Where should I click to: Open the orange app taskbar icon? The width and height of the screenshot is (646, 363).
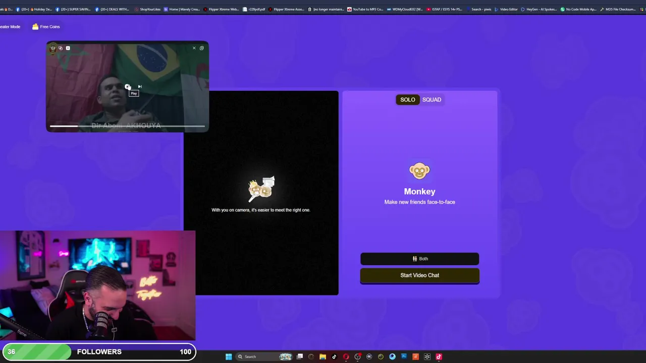(415, 357)
